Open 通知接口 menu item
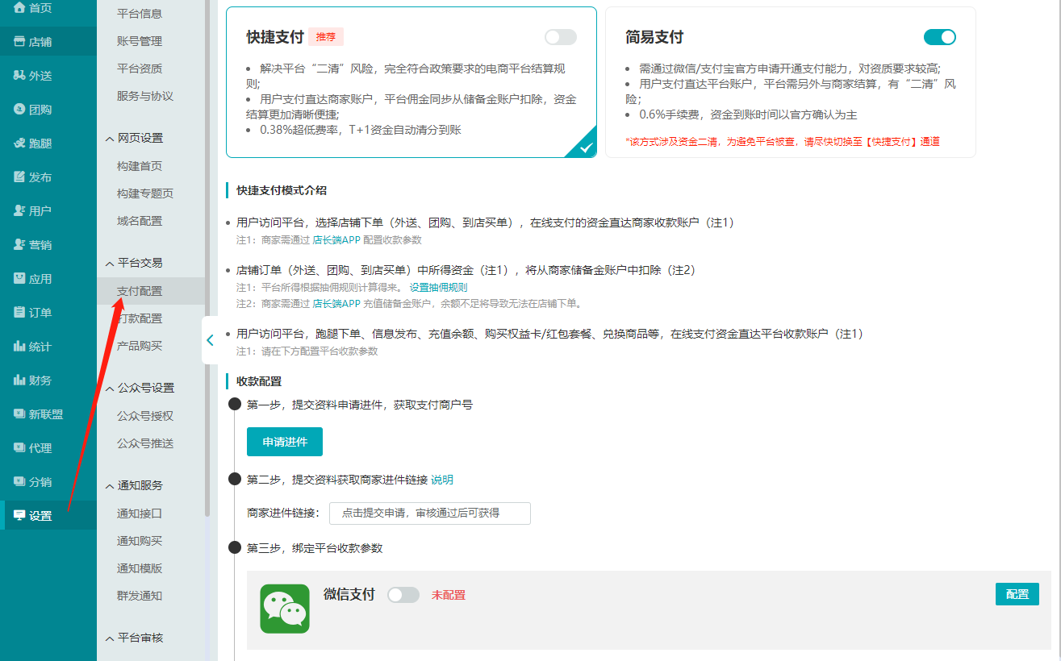1061x661 pixels. click(140, 513)
